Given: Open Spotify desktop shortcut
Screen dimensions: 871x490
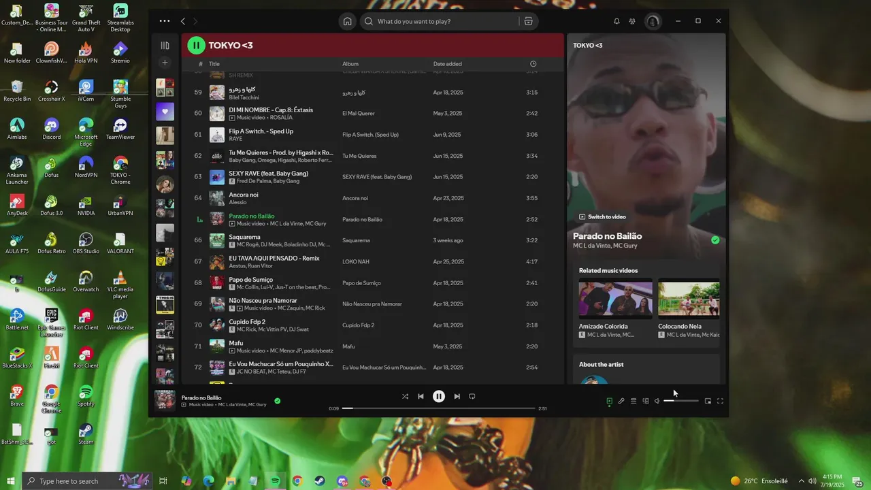Looking at the screenshot, I should (86, 395).
